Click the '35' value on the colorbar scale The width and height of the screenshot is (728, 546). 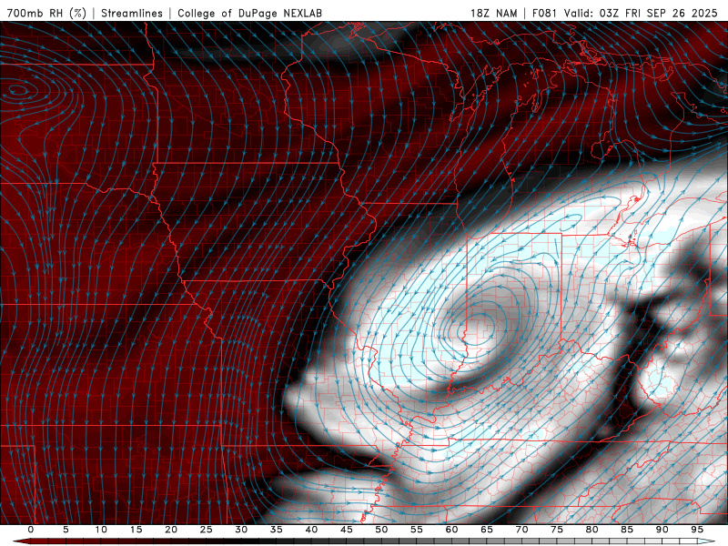277,530
